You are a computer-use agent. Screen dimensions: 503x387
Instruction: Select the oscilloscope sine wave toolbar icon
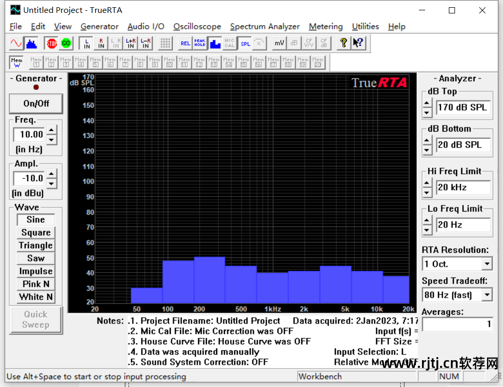(16, 43)
